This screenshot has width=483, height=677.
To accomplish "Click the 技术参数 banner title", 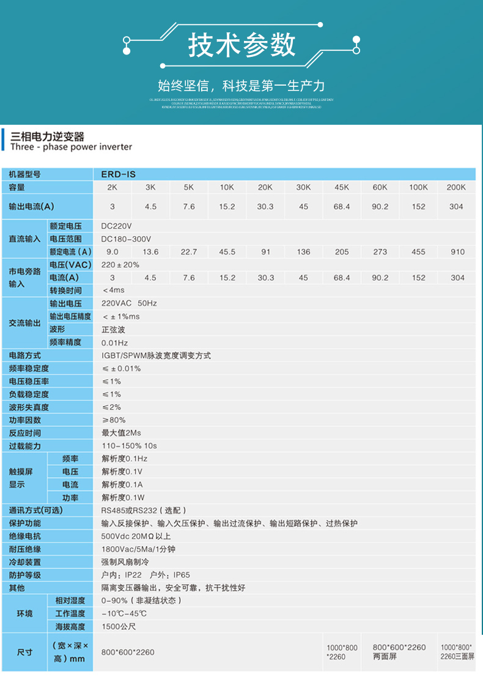I will (242, 45).
